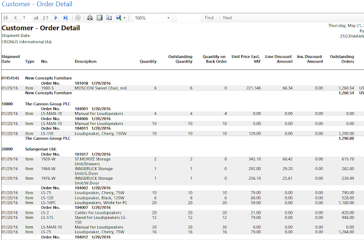Advance to the next report page
364x240 pixels.
click(56, 18)
